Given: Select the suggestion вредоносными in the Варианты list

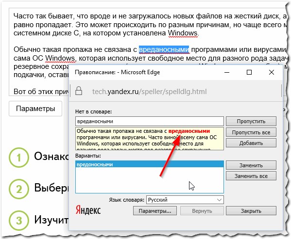Looking at the screenshot, I should 150,164.
